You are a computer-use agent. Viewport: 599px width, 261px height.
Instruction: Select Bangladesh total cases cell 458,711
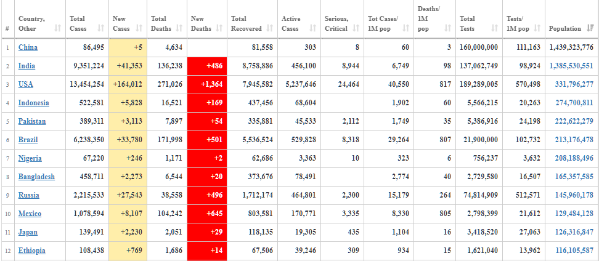87,177
